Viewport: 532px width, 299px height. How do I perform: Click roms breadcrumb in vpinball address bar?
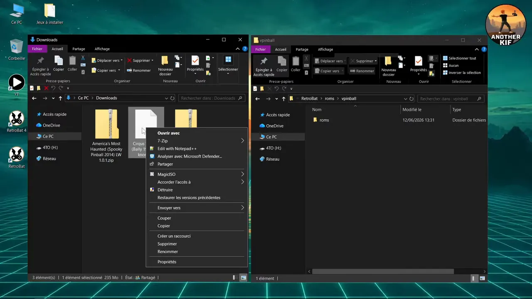[x=330, y=99]
